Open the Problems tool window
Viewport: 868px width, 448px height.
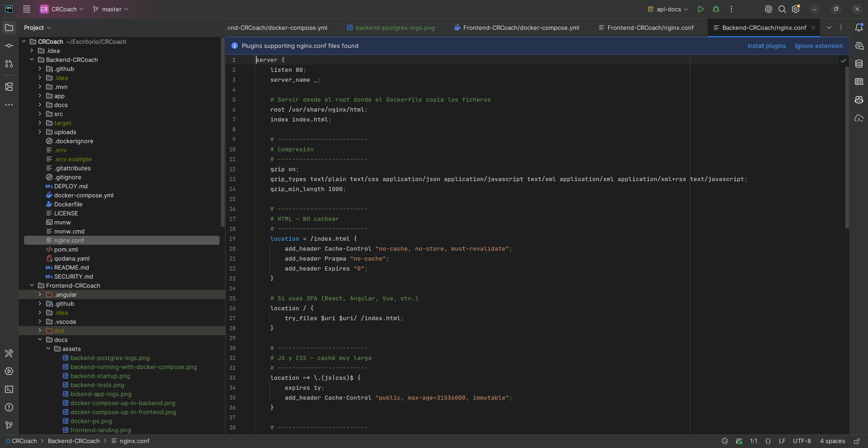coord(9,407)
